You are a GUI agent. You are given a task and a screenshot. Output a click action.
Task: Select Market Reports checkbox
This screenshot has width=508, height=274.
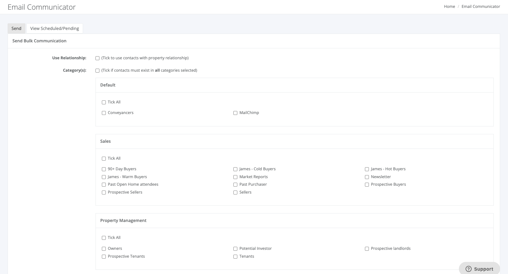pyautogui.click(x=235, y=177)
